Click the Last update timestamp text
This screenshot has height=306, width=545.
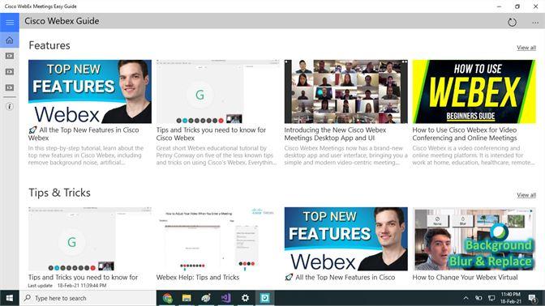click(67, 286)
